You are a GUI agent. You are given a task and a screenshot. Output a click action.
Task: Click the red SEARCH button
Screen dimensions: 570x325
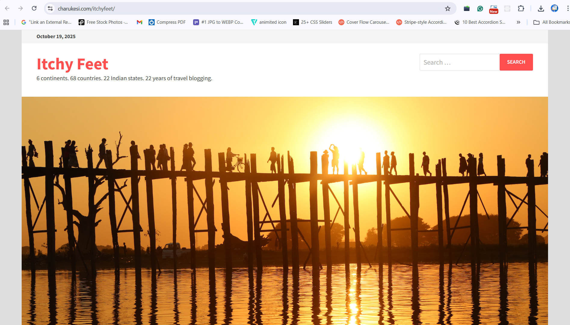[516, 62]
